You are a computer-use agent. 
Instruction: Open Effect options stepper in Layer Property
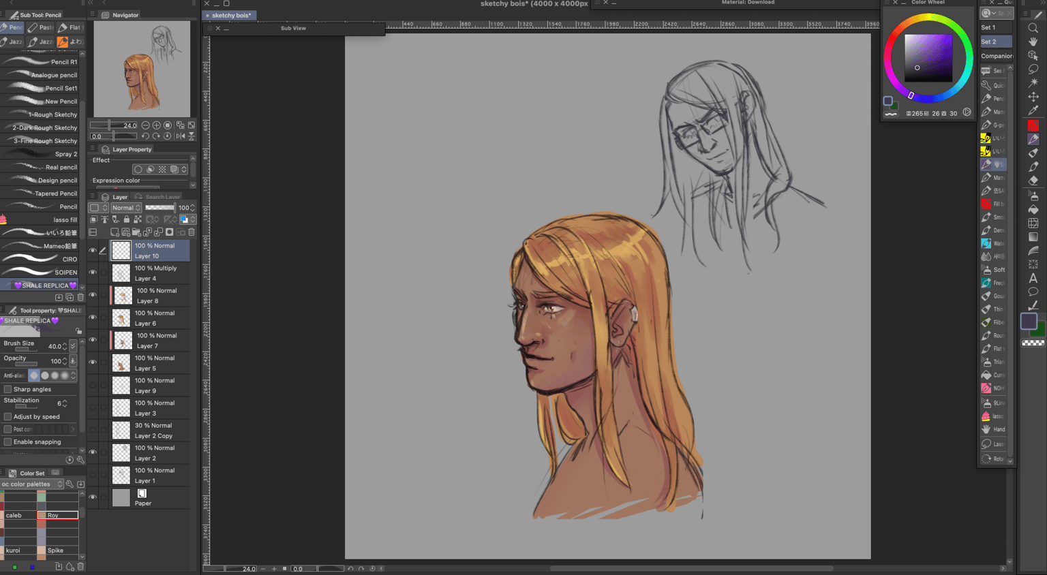tap(184, 169)
